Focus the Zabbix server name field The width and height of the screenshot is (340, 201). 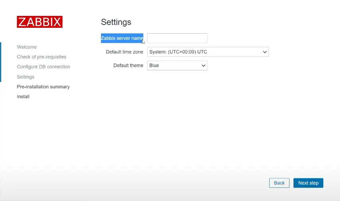[177, 38]
